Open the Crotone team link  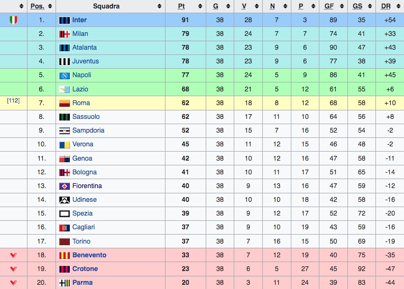pos(85,269)
